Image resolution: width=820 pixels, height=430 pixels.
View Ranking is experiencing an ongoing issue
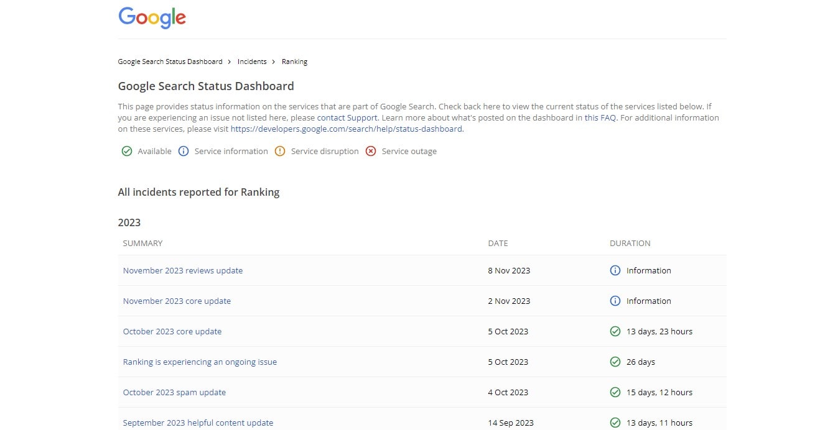pos(200,362)
